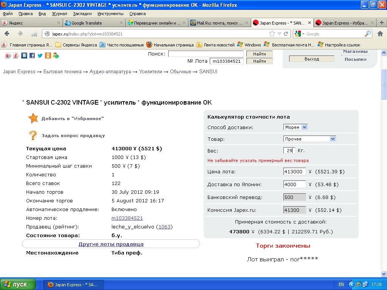This screenshot has width=387, height=290.
Task: Share page via Twitter bird icon
Action: [40, 56]
